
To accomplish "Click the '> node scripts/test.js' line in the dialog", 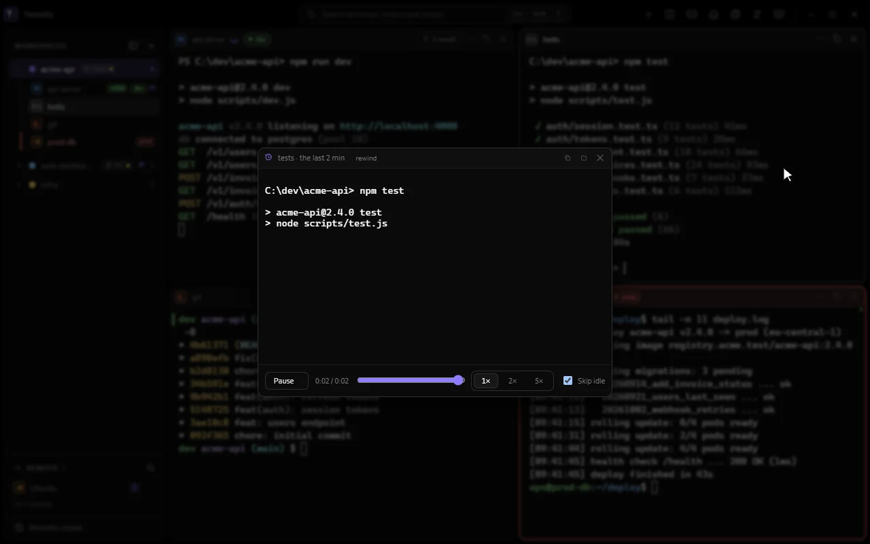I will click(326, 223).
